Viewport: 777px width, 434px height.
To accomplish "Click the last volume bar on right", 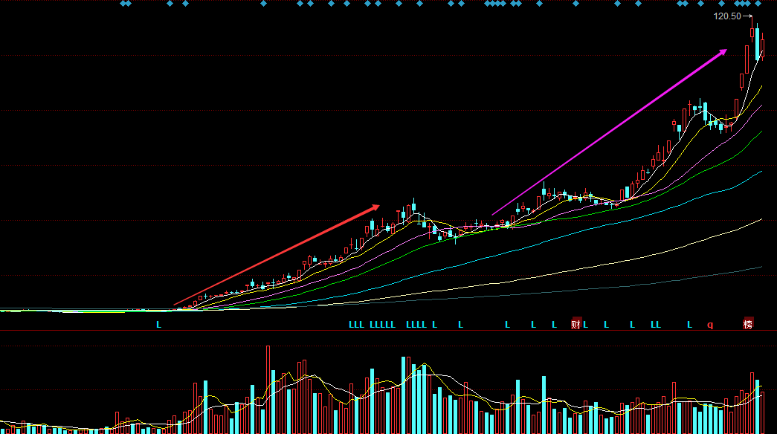I will tap(762, 413).
